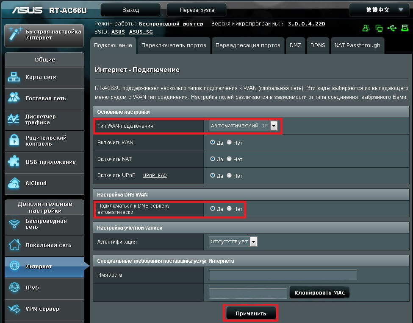Click the RT-AC66U model name
Viewport: 413px width, 323px height.
tap(68, 10)
